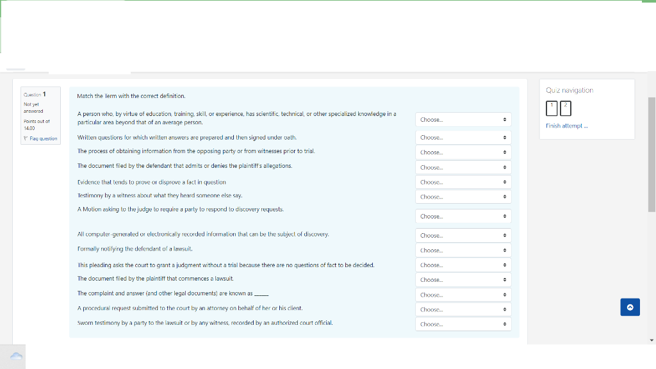This screenshot has height=369, width=656.
Task: Click the blue scroll-to-top arrow button
Action: (630, 307)
